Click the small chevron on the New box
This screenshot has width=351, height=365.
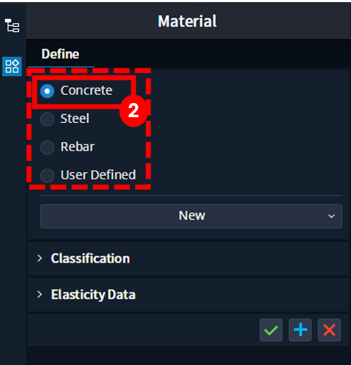click(331, 216)
